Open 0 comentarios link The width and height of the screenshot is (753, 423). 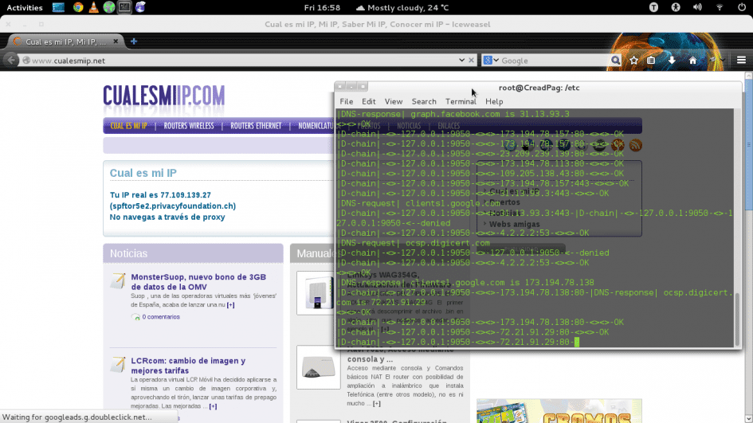[160, 317]
